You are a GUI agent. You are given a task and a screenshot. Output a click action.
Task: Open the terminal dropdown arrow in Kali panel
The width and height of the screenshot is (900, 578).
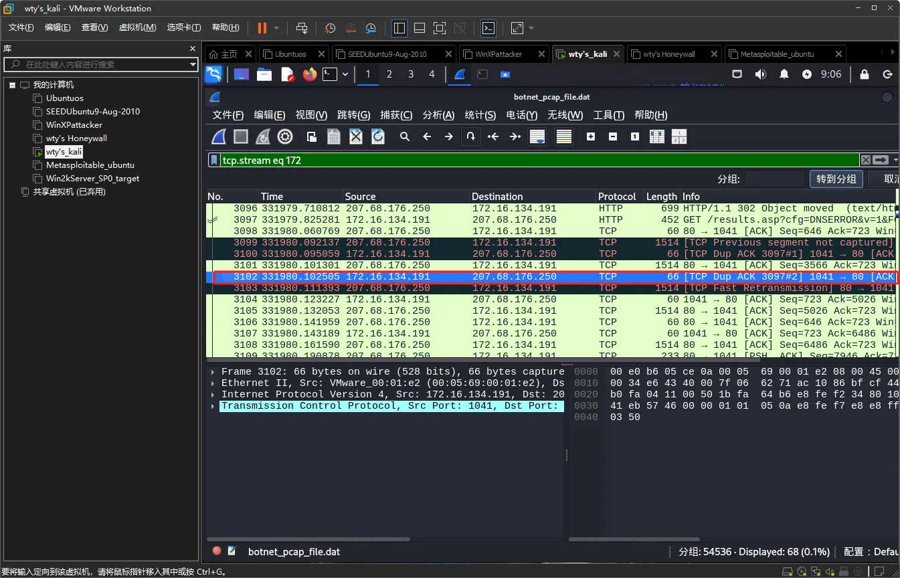click(x=345, y=74)
